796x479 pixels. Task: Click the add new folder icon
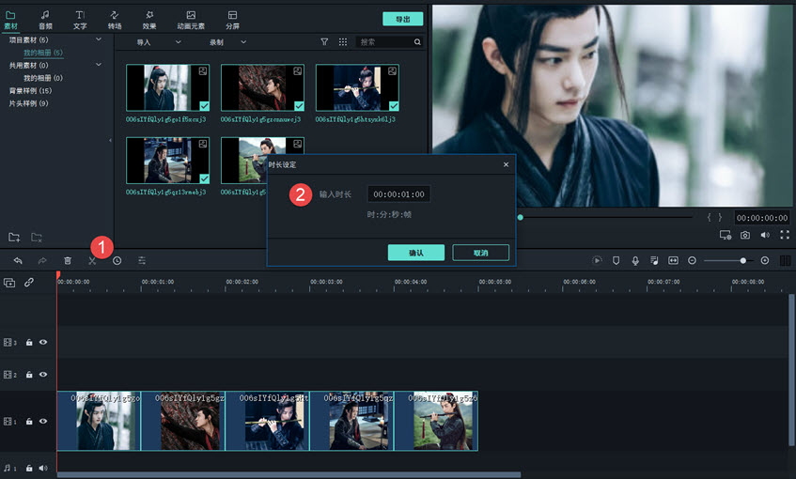pos(14,237)
